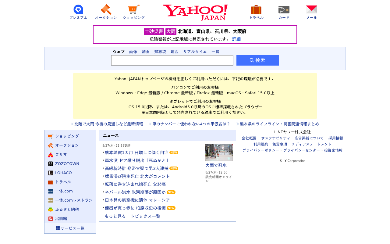Click the sidebar オークション gavel icon

point(51,145)
